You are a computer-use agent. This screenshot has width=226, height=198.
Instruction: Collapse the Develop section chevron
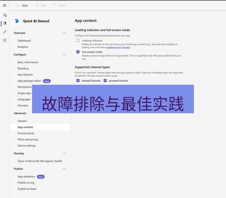pyautogui.click(x=64, y=153)
